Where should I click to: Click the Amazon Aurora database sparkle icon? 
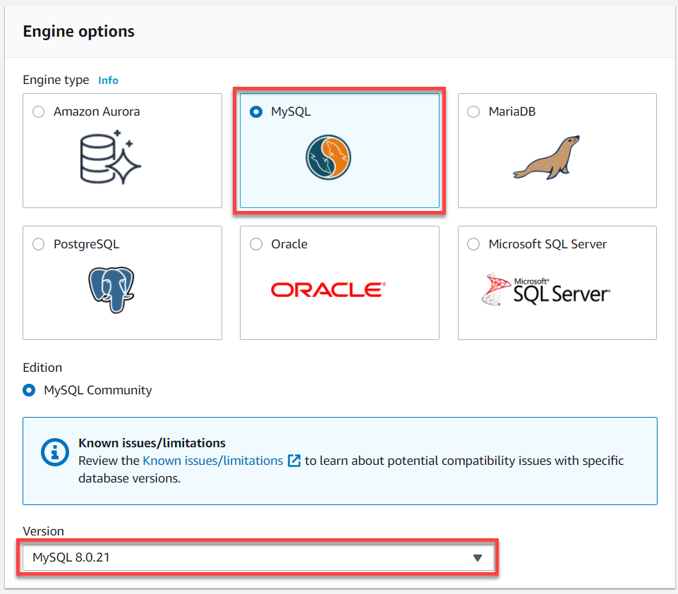click(x=111, y=157)
